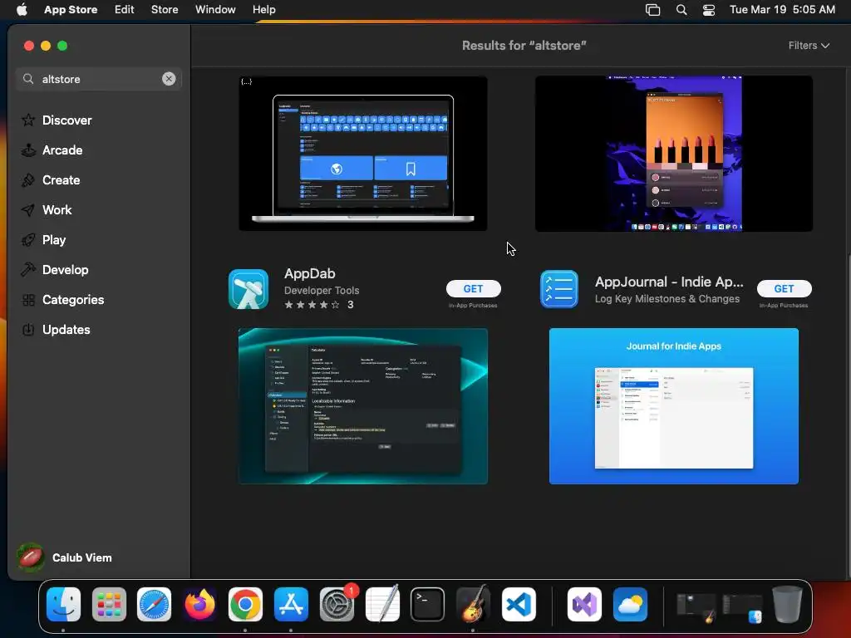
Task: Browse all Categories
Action: pyautogui.click(x=62, y=299)
